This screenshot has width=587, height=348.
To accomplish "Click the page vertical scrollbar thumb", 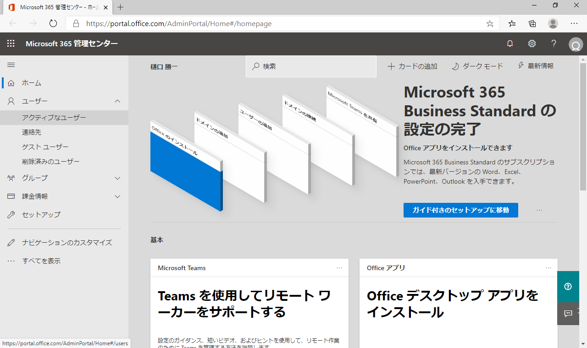I will pyautogui.click(x=583, y=126).
